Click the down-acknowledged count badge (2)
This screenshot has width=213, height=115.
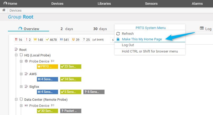coord(28,40)
